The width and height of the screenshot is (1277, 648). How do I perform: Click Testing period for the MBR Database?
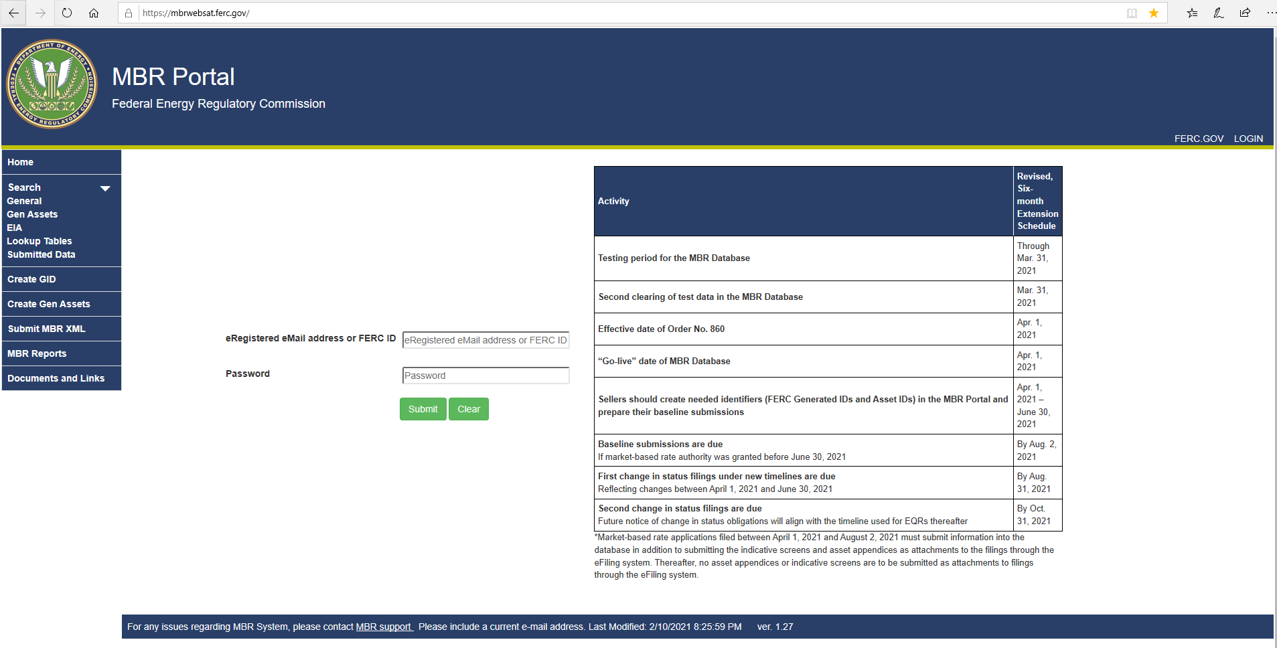point(674,258)
